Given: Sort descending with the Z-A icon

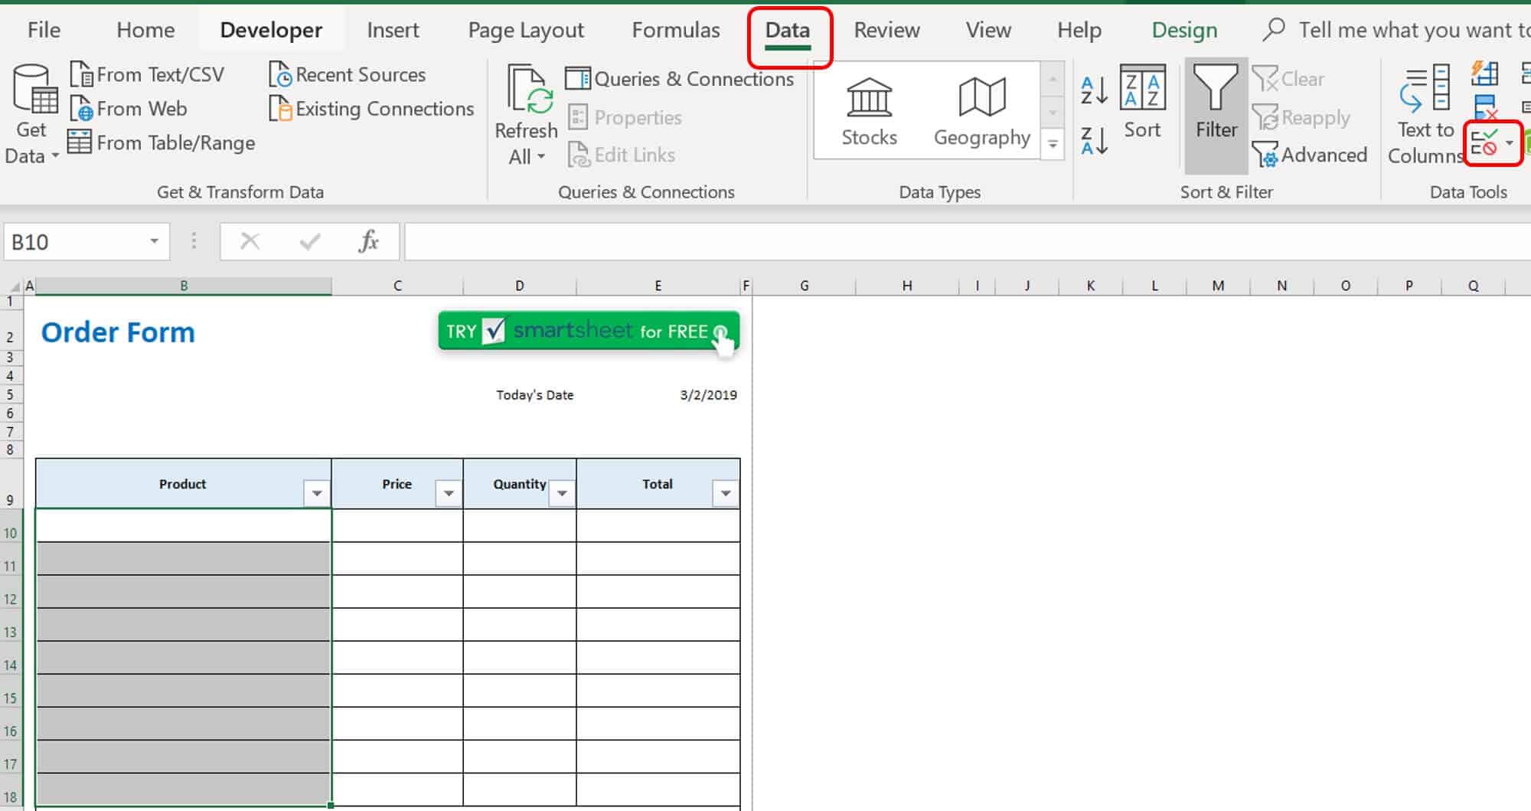Looking at the screenshot, I should (1093, 139).
